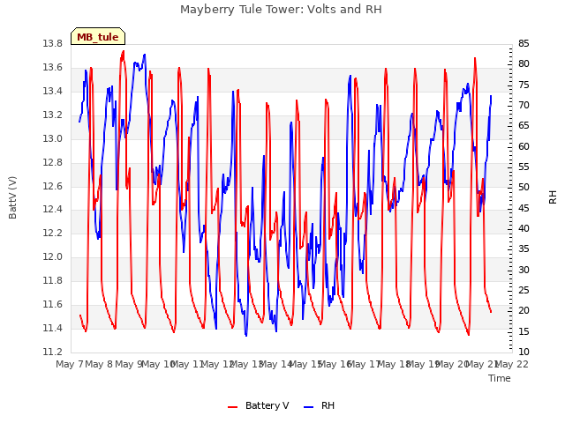Screen dimensions: 565x423
Task: Click the 75 tick on RH axis
Action: [x=524, y=85]
